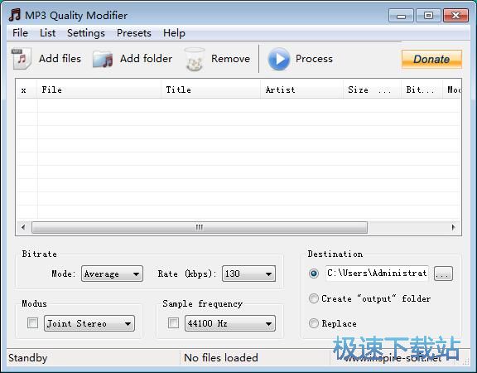This screenshot has width=477, height=373.
Task: Open the File menu
Action: point(20,33)
